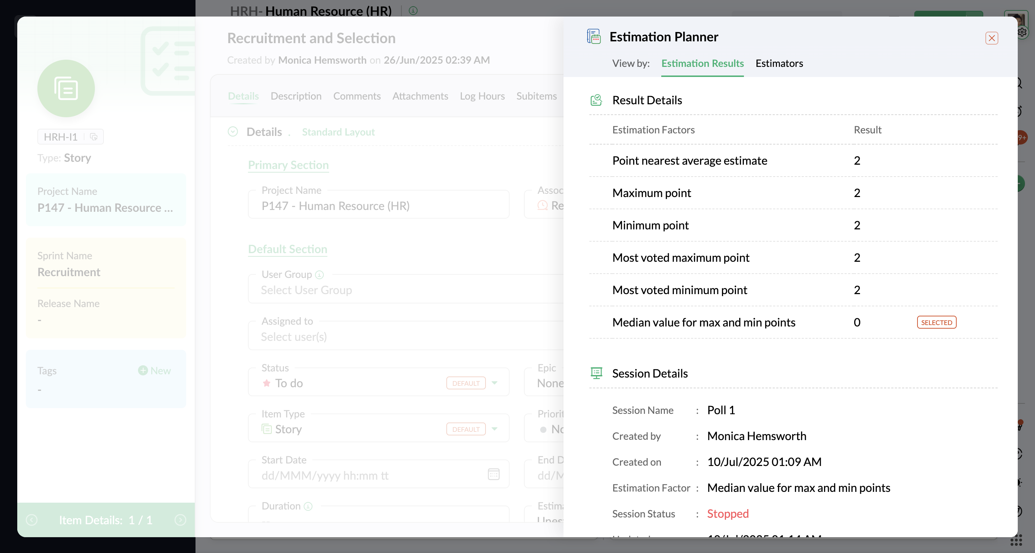Copy the HRH-I1 item ID
Image resolution: width=1035 pixels, height=553 pixels.
[93, 137]
